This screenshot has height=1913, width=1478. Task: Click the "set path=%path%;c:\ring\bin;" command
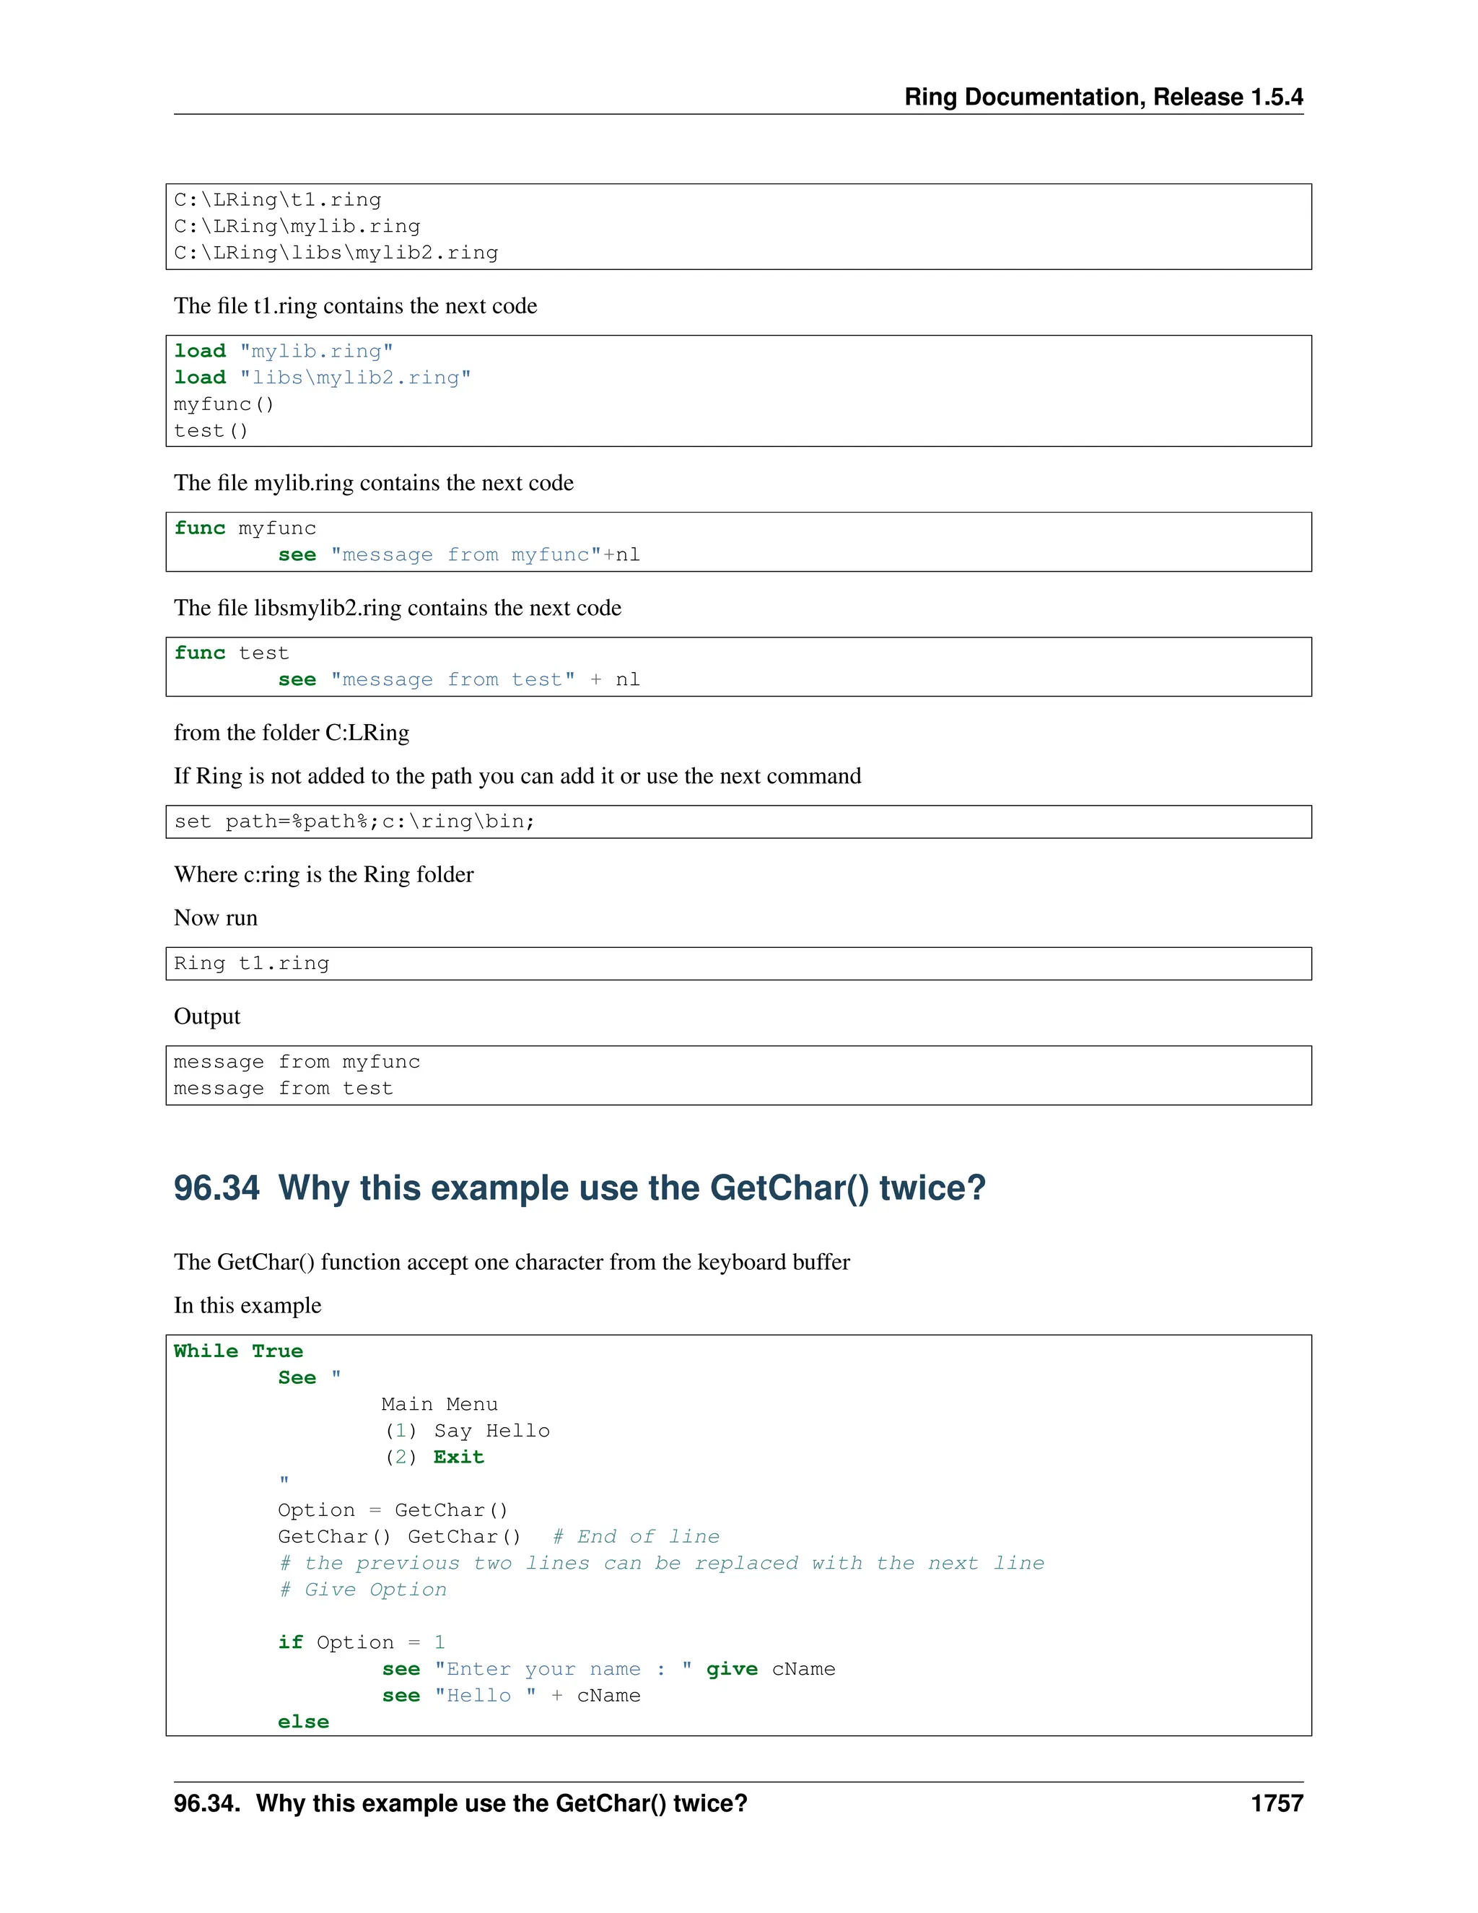[x=354, y=822]
